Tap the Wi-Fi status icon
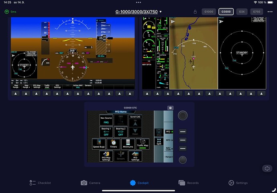This screenshot has width=277, height=193. tap(255, 2)
